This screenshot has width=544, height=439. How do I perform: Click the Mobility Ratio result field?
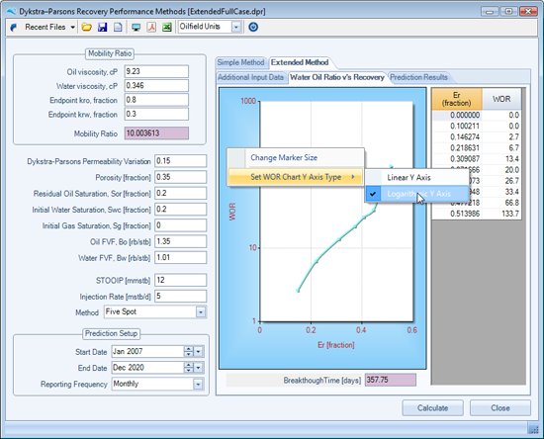point(156,133)
